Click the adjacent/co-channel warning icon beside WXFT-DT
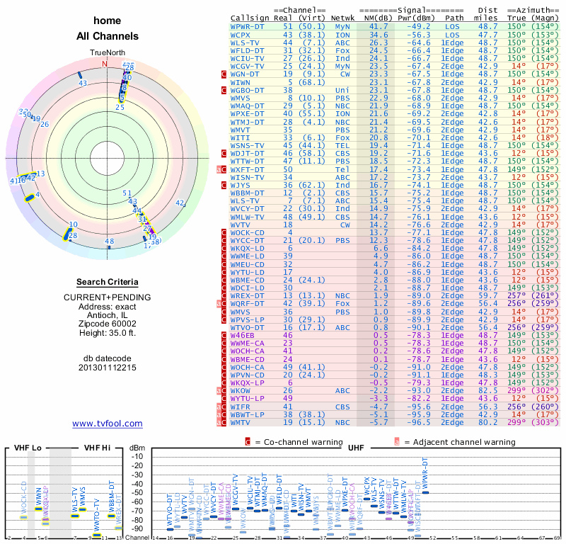The width and height of the screenshot is (566, 544). coord(221,169)
